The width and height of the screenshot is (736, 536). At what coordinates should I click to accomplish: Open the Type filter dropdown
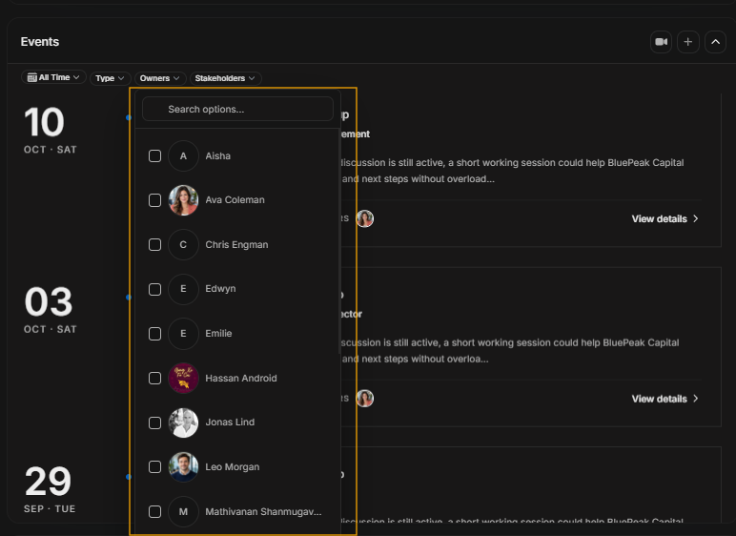coord(110,78)
